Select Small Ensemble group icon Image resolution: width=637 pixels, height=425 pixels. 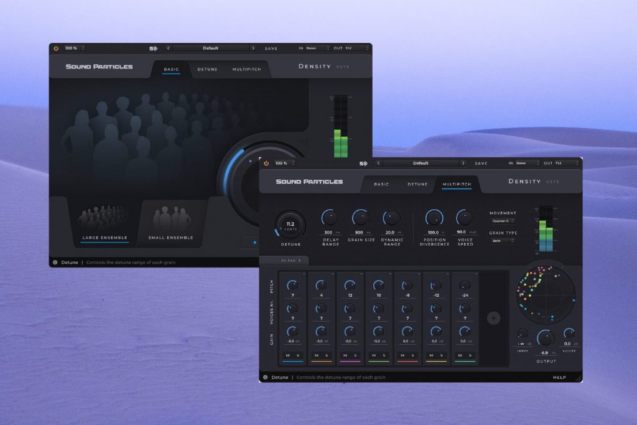click(x=171, y=218)
